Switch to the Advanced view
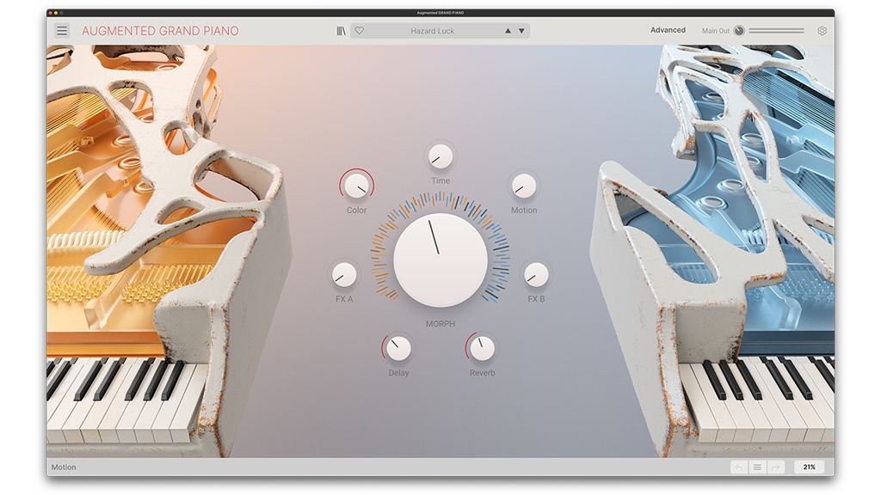This screenshot has width=881, height=495. 668,29
